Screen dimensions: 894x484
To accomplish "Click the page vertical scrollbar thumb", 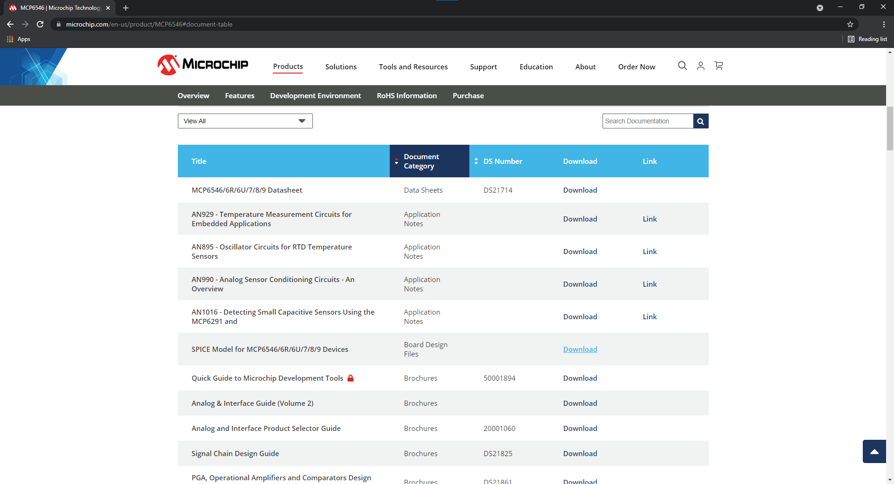I will pyautogui.click(x=890, y=128).
